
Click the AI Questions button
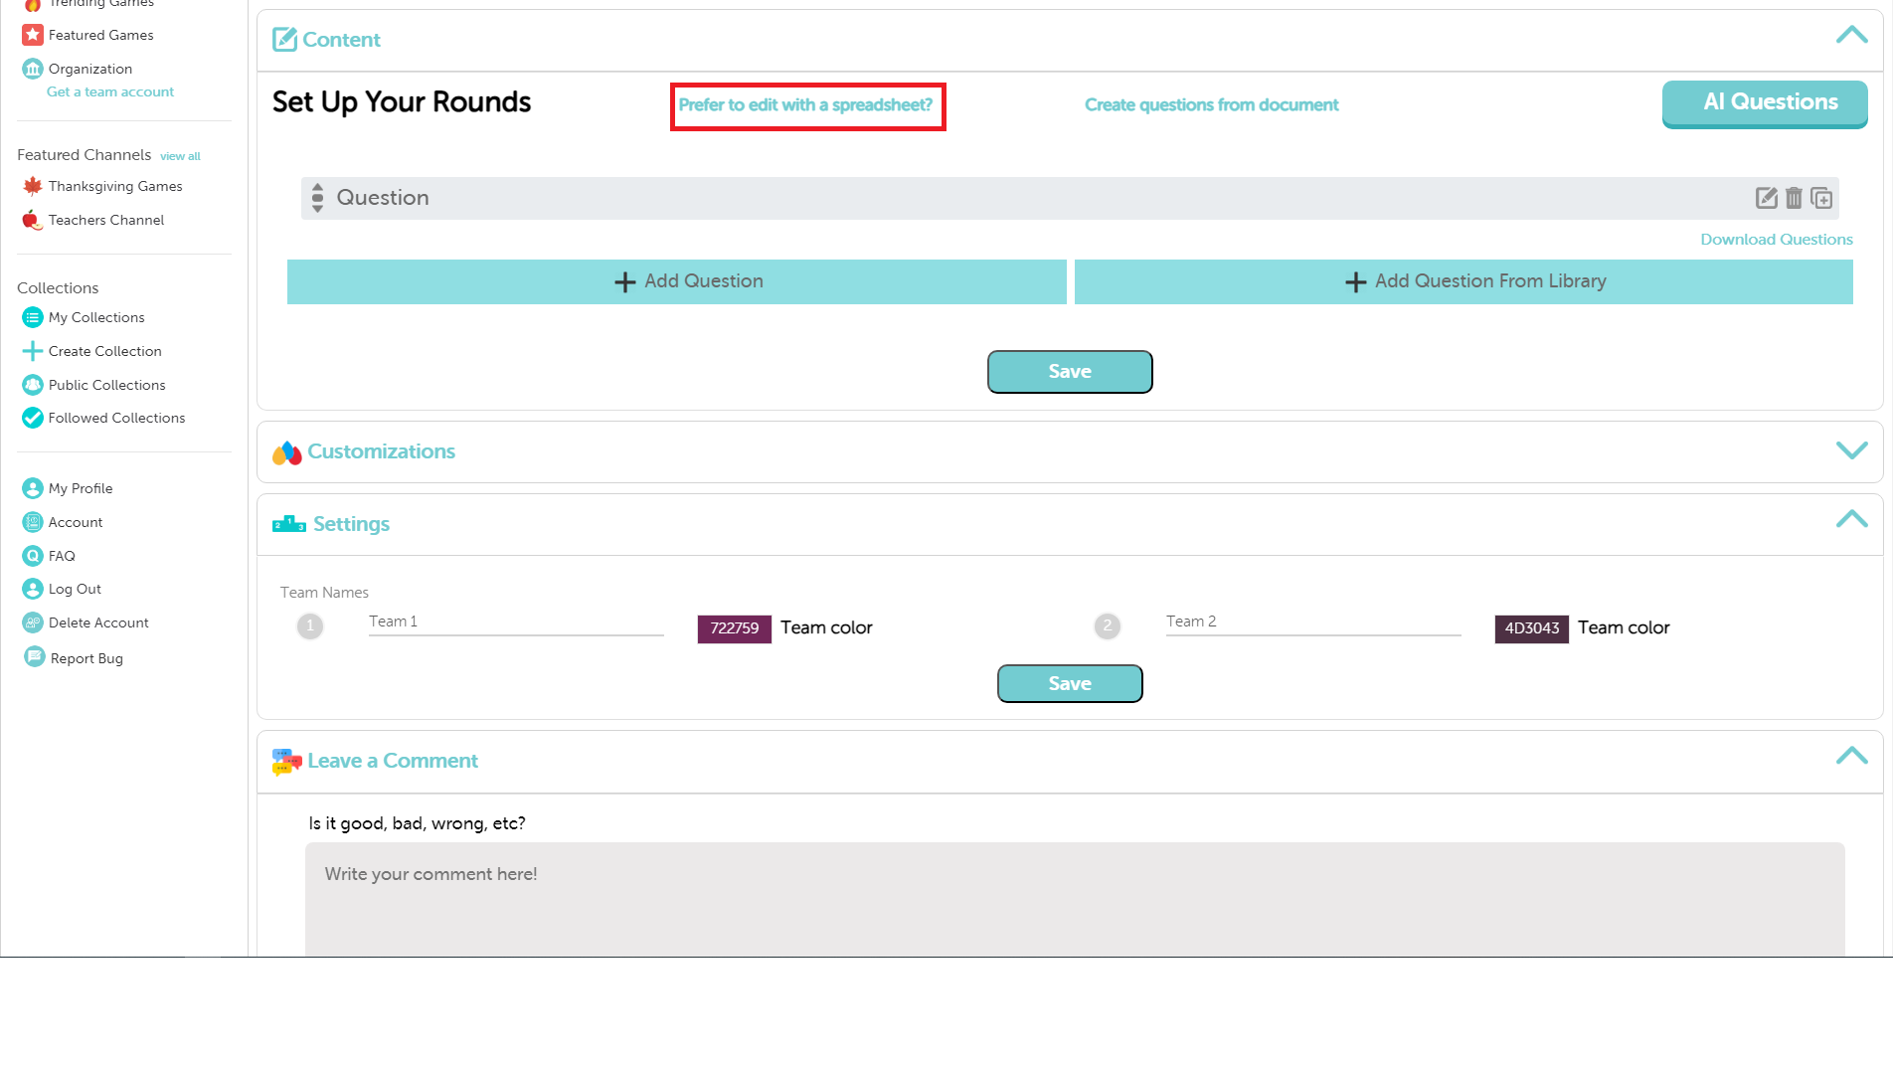tap(1765, 103)
